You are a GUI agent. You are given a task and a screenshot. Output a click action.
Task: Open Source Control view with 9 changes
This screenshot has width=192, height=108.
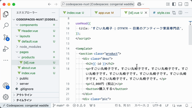pos(6,37)
